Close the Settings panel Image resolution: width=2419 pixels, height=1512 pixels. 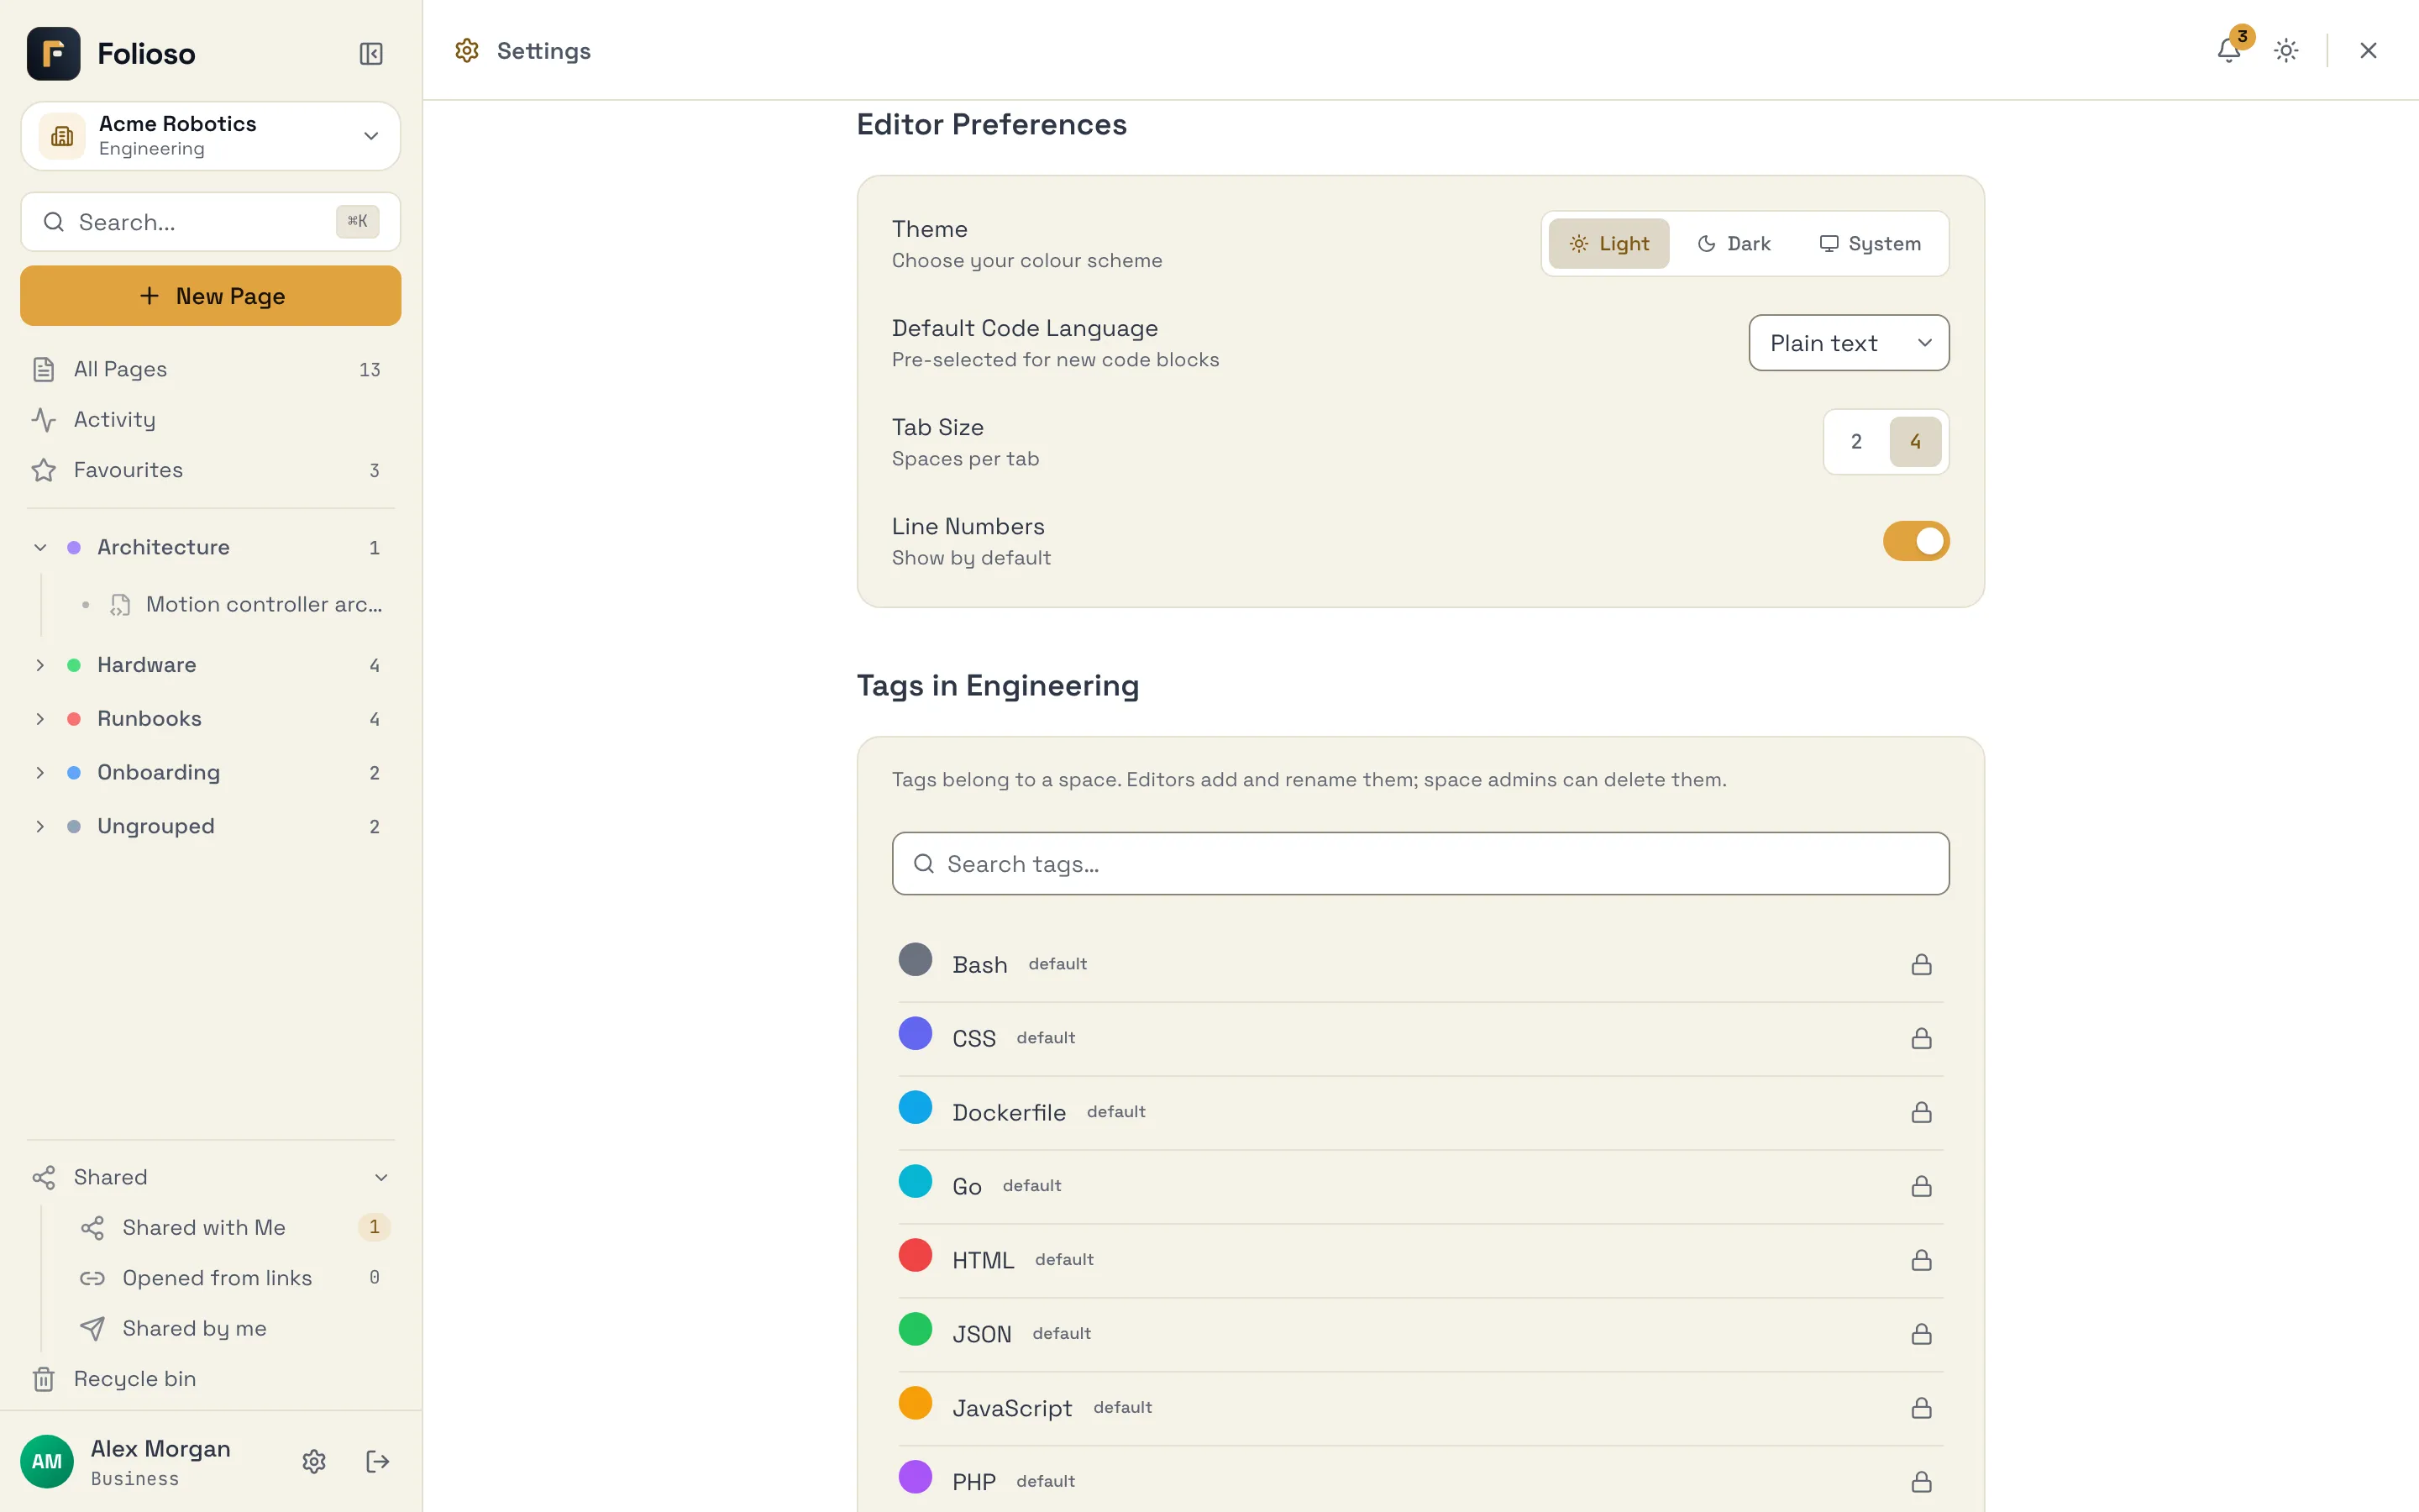tap(2368, 50)
